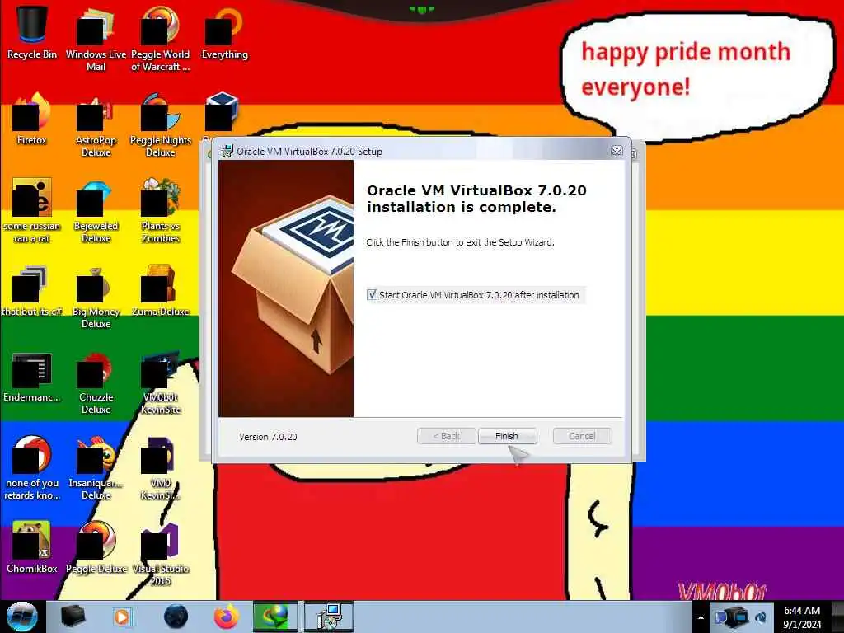Click the 'Oracle VM VirtualBox 7.0.20 Setup' title
This screenshot has height=633, width=844.
pos(310,152)
